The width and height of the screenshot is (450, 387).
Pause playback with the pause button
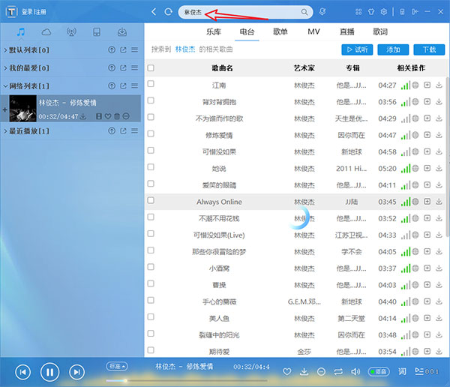50,372
